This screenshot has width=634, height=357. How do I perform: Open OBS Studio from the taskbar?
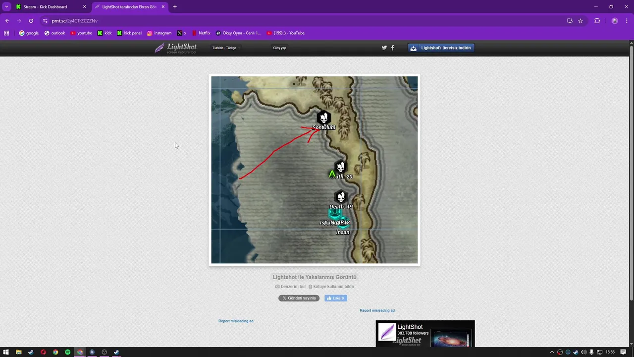[x=104, y=352]
